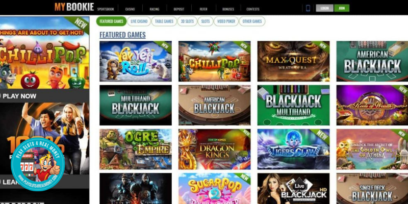Select the Table Games category tab
The image size is (408, 204).
click(164, 21)
